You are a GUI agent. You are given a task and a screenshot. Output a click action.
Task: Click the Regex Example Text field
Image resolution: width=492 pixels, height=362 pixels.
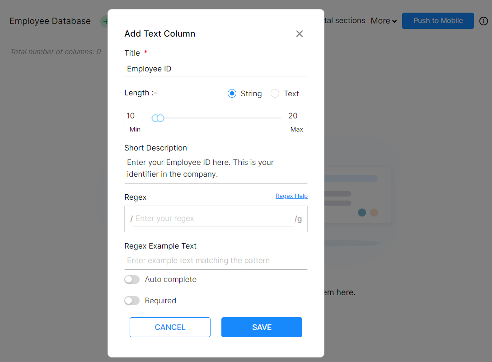coord(216,261)
